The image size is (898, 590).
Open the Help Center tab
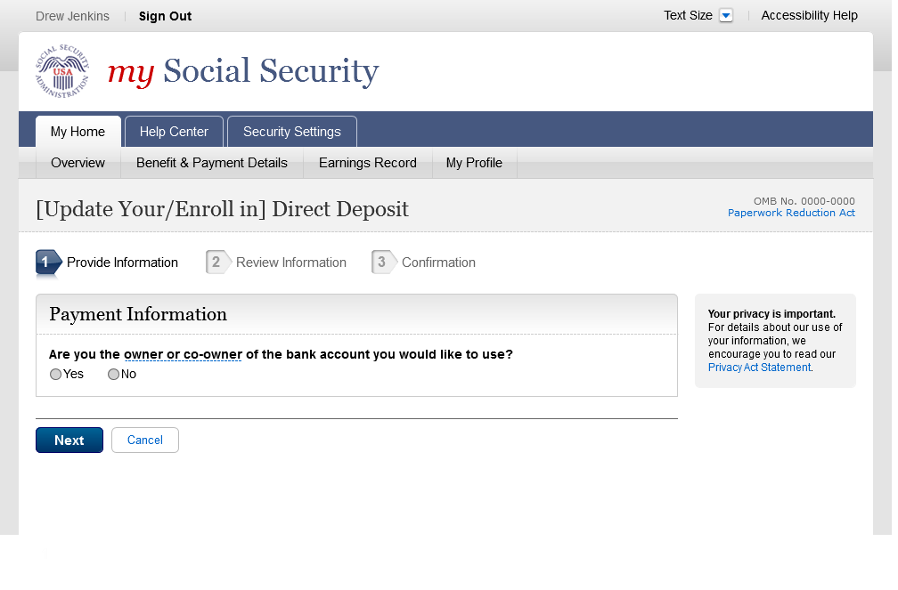(x=174, y=132)
